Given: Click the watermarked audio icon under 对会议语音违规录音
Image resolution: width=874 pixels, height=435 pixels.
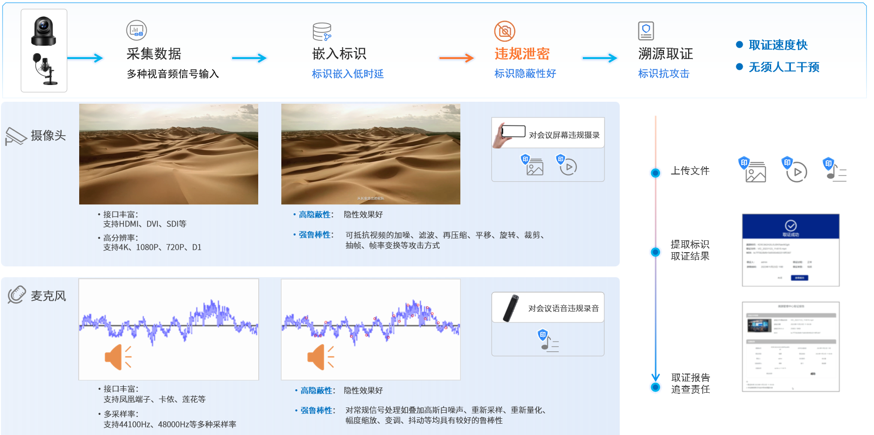Looking at the screenshot, I should coord(548,341).
